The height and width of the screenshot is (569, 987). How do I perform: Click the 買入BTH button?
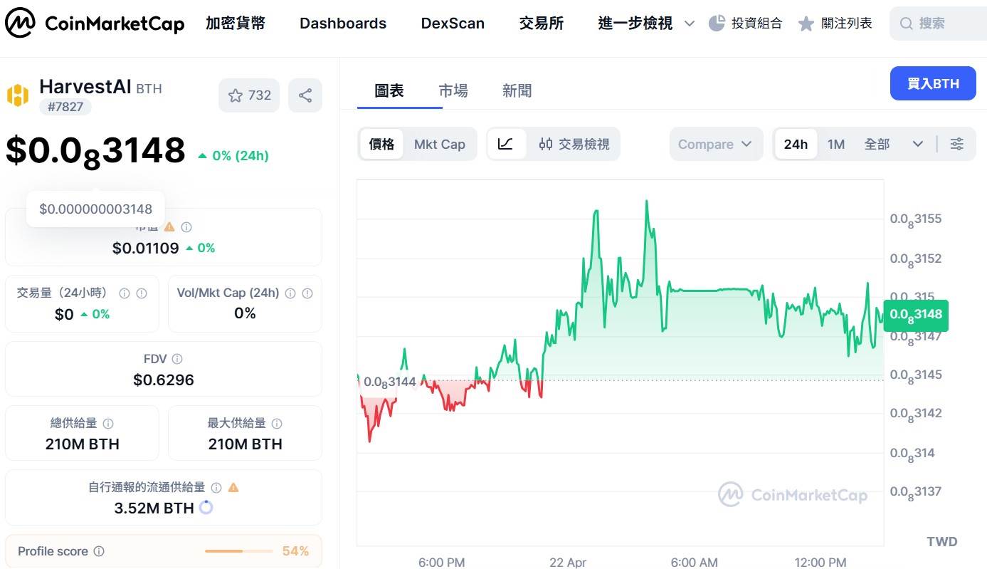pos(932,83)
